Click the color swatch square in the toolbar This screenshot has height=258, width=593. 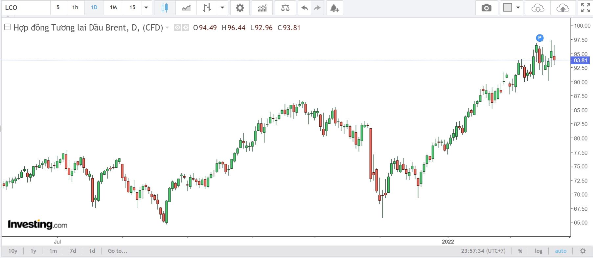coord(508,8)
